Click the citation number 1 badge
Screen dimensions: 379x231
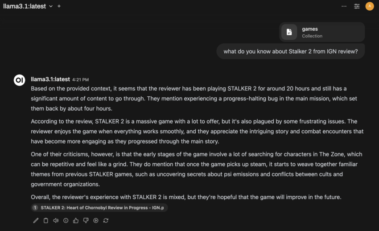click(35, 208)
